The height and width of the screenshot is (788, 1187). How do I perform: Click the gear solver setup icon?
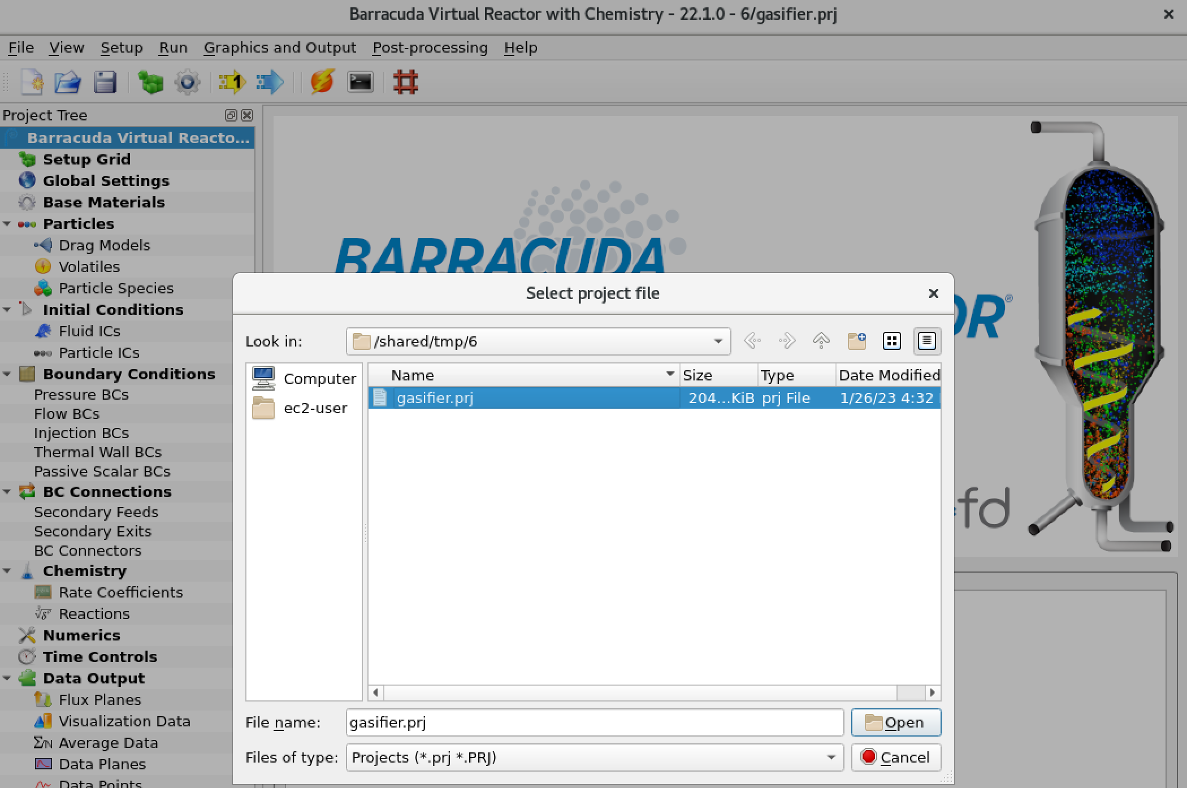pos(187,83)
